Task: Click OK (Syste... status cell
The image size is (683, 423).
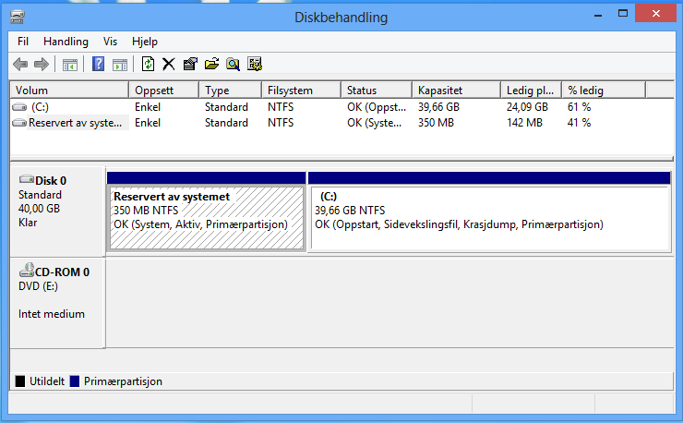Action: click(x=374, y=123)
